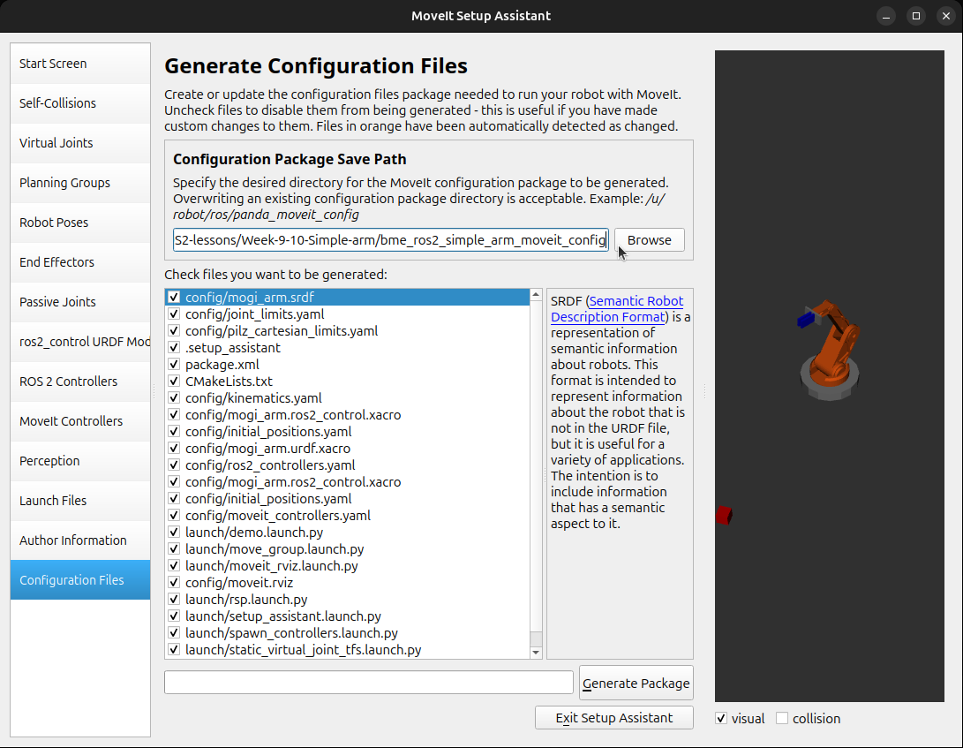The image size is (963, 748).
Task: Click the file list scroll down arrow
Action: tap(536, 653)
